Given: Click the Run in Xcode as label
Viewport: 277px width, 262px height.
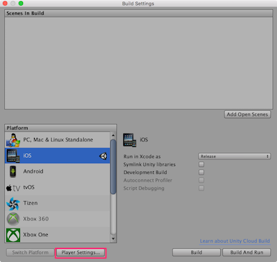Looking at the screenshot, I should [x=142, y=157].
